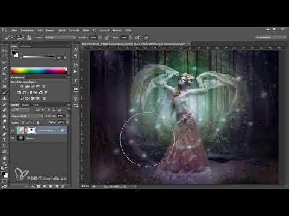Image resolution: width=289 pixels, height=216 pixels.
Task: Open the Actions panel play icon
Action: pos(75,71)
